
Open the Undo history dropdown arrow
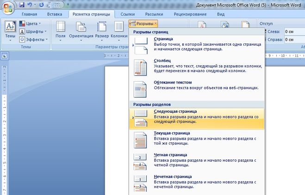point(35,5)
